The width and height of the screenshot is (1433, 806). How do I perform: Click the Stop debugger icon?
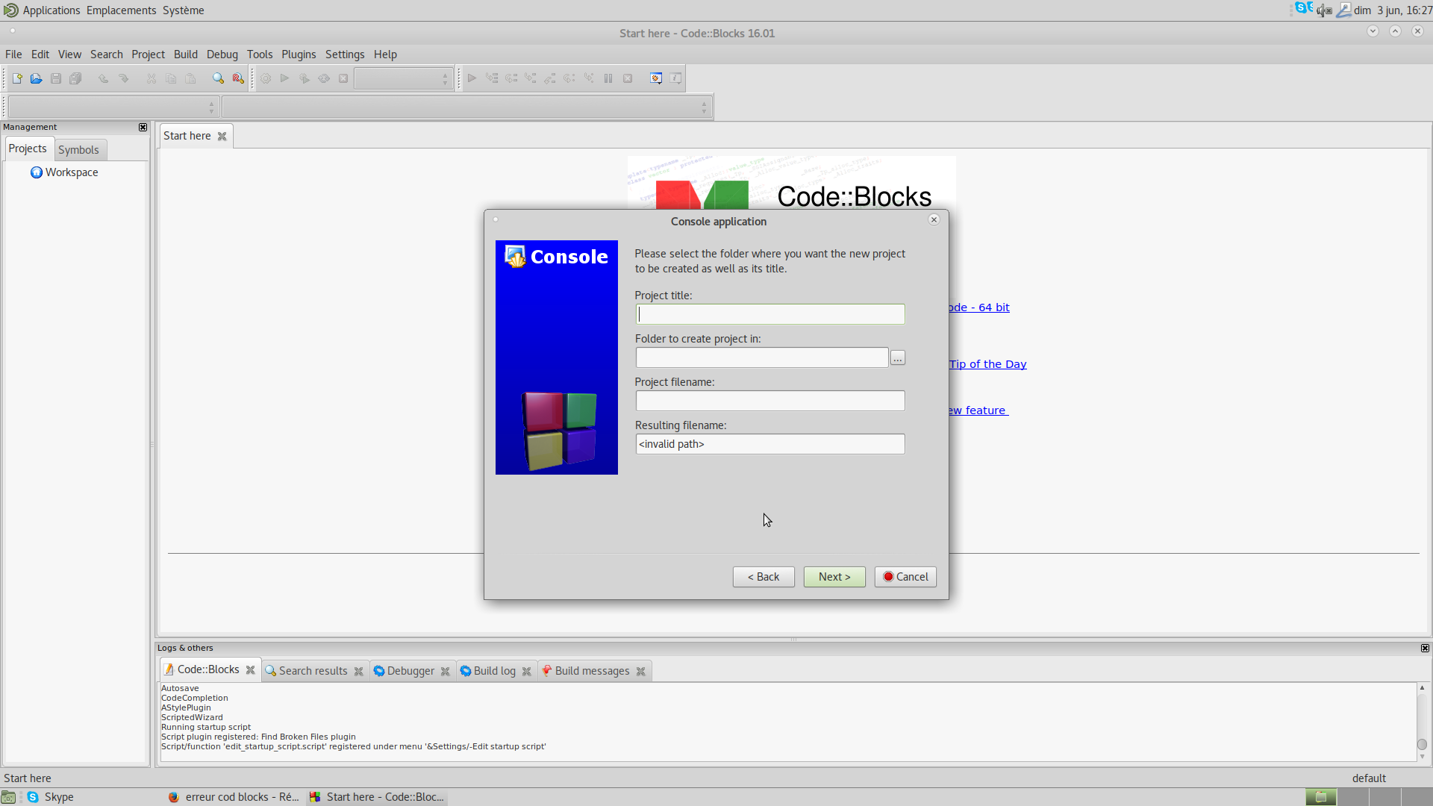628,78
